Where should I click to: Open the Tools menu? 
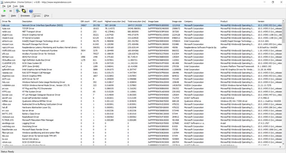pyautogui.click(x=15, y=6)
